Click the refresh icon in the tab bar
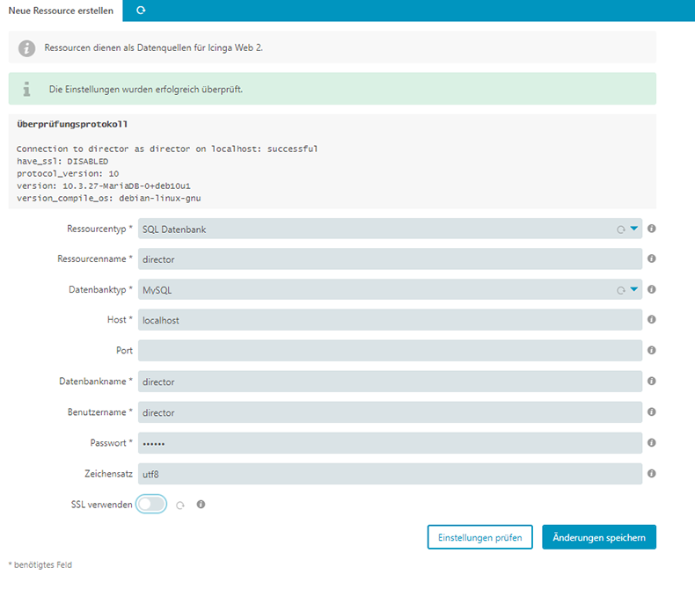695x604 pixels. click(141, 10)
